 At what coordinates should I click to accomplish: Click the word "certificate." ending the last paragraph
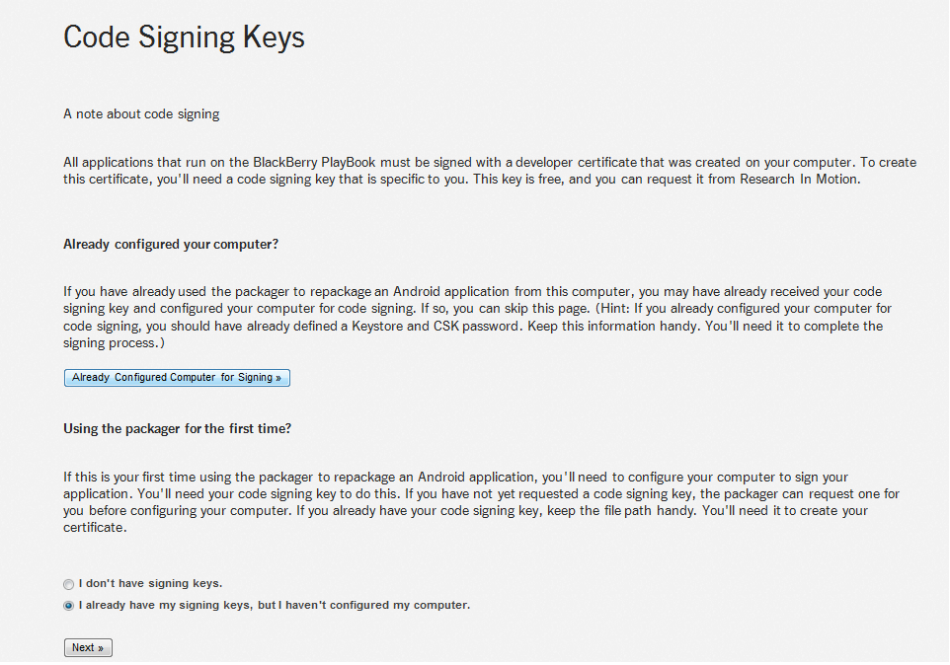[96, 527]
